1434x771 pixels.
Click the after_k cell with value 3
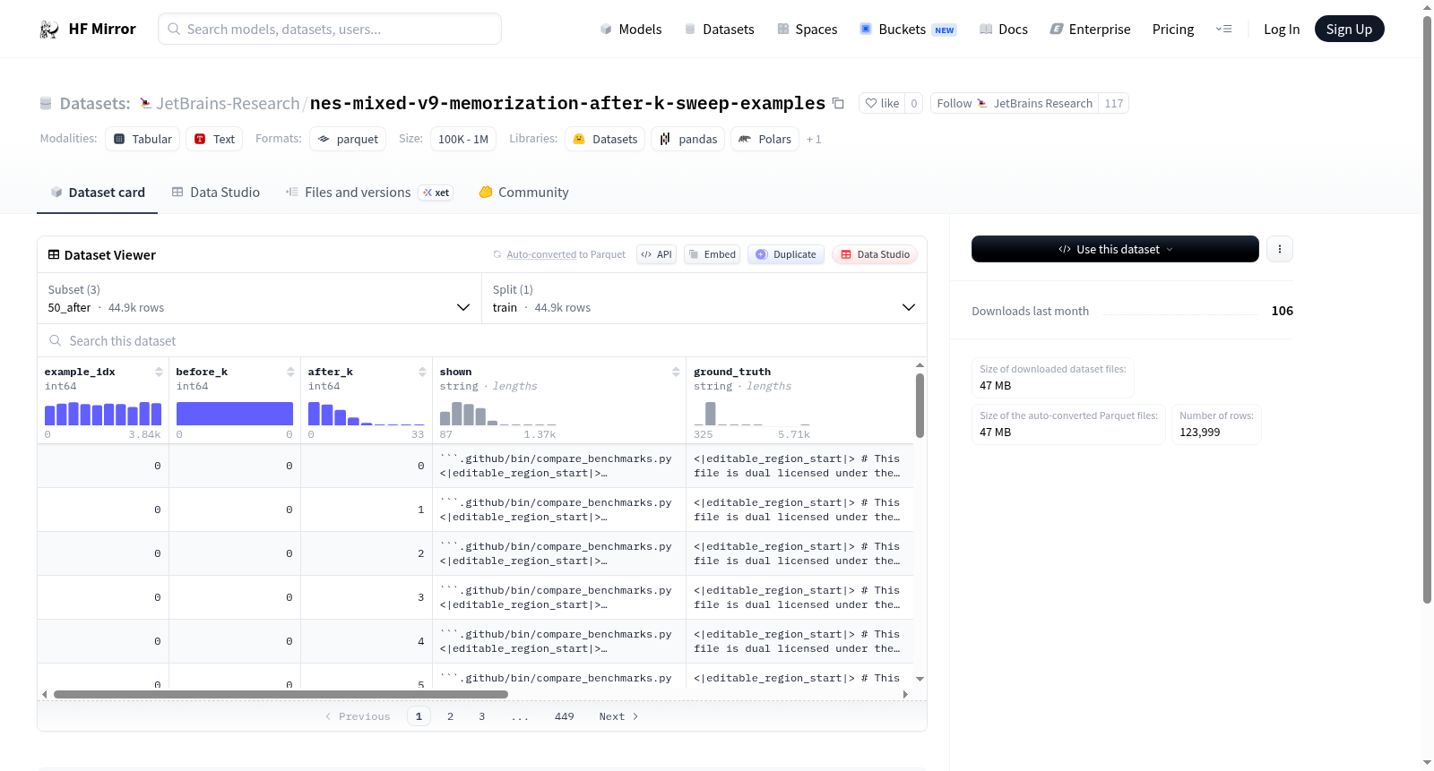pos(367,597)
